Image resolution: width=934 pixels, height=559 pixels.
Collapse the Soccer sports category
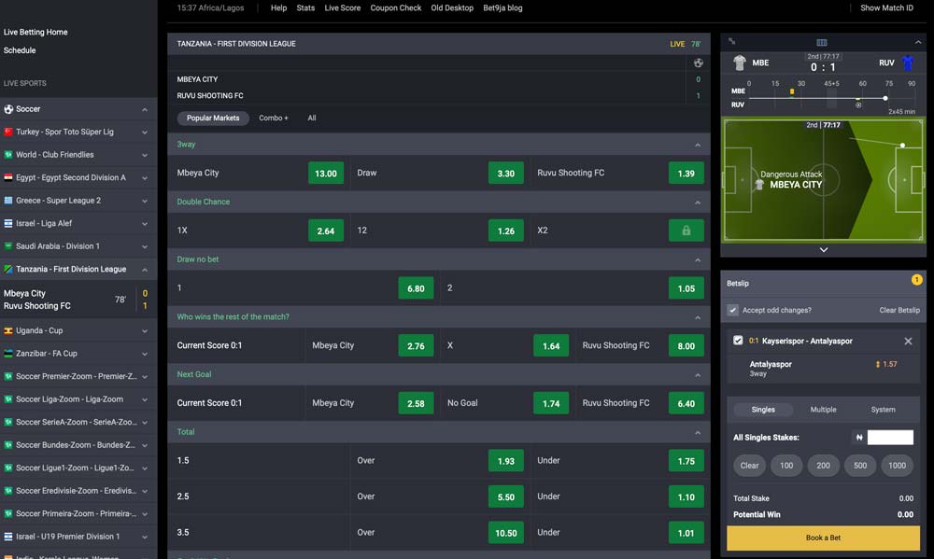click(145, 109)
